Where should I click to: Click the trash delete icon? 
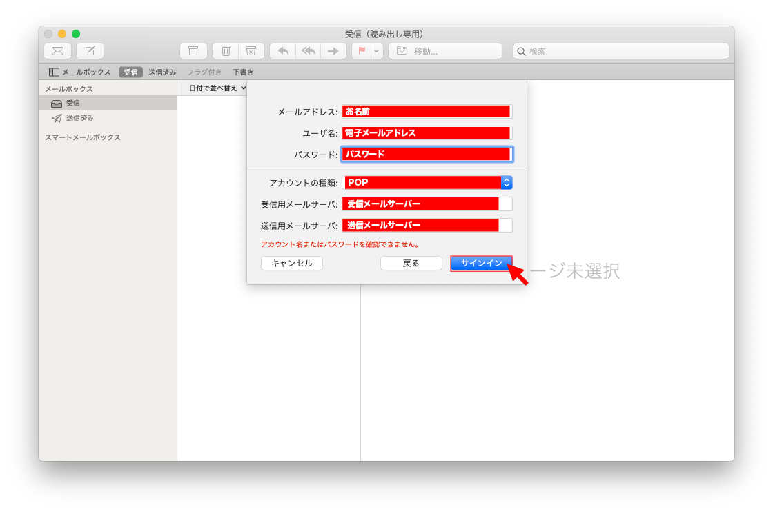pos(226,51)
